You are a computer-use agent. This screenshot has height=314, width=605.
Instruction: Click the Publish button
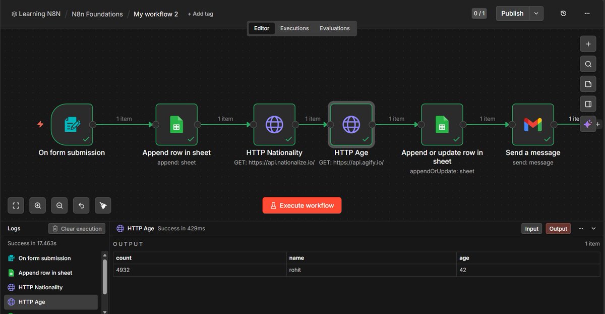pyautogui.click(x=513, y=14)
